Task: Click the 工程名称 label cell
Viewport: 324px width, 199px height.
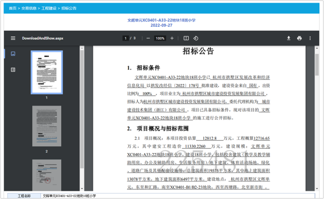Action: pyautogui.click(x=24, y=196)
